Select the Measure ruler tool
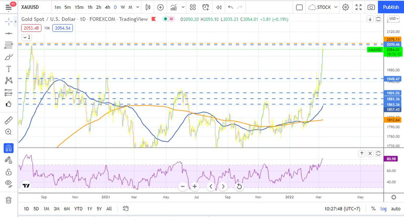Image resolution: width=404 pixels, height=217 pixels. click(x=8, y=120)
